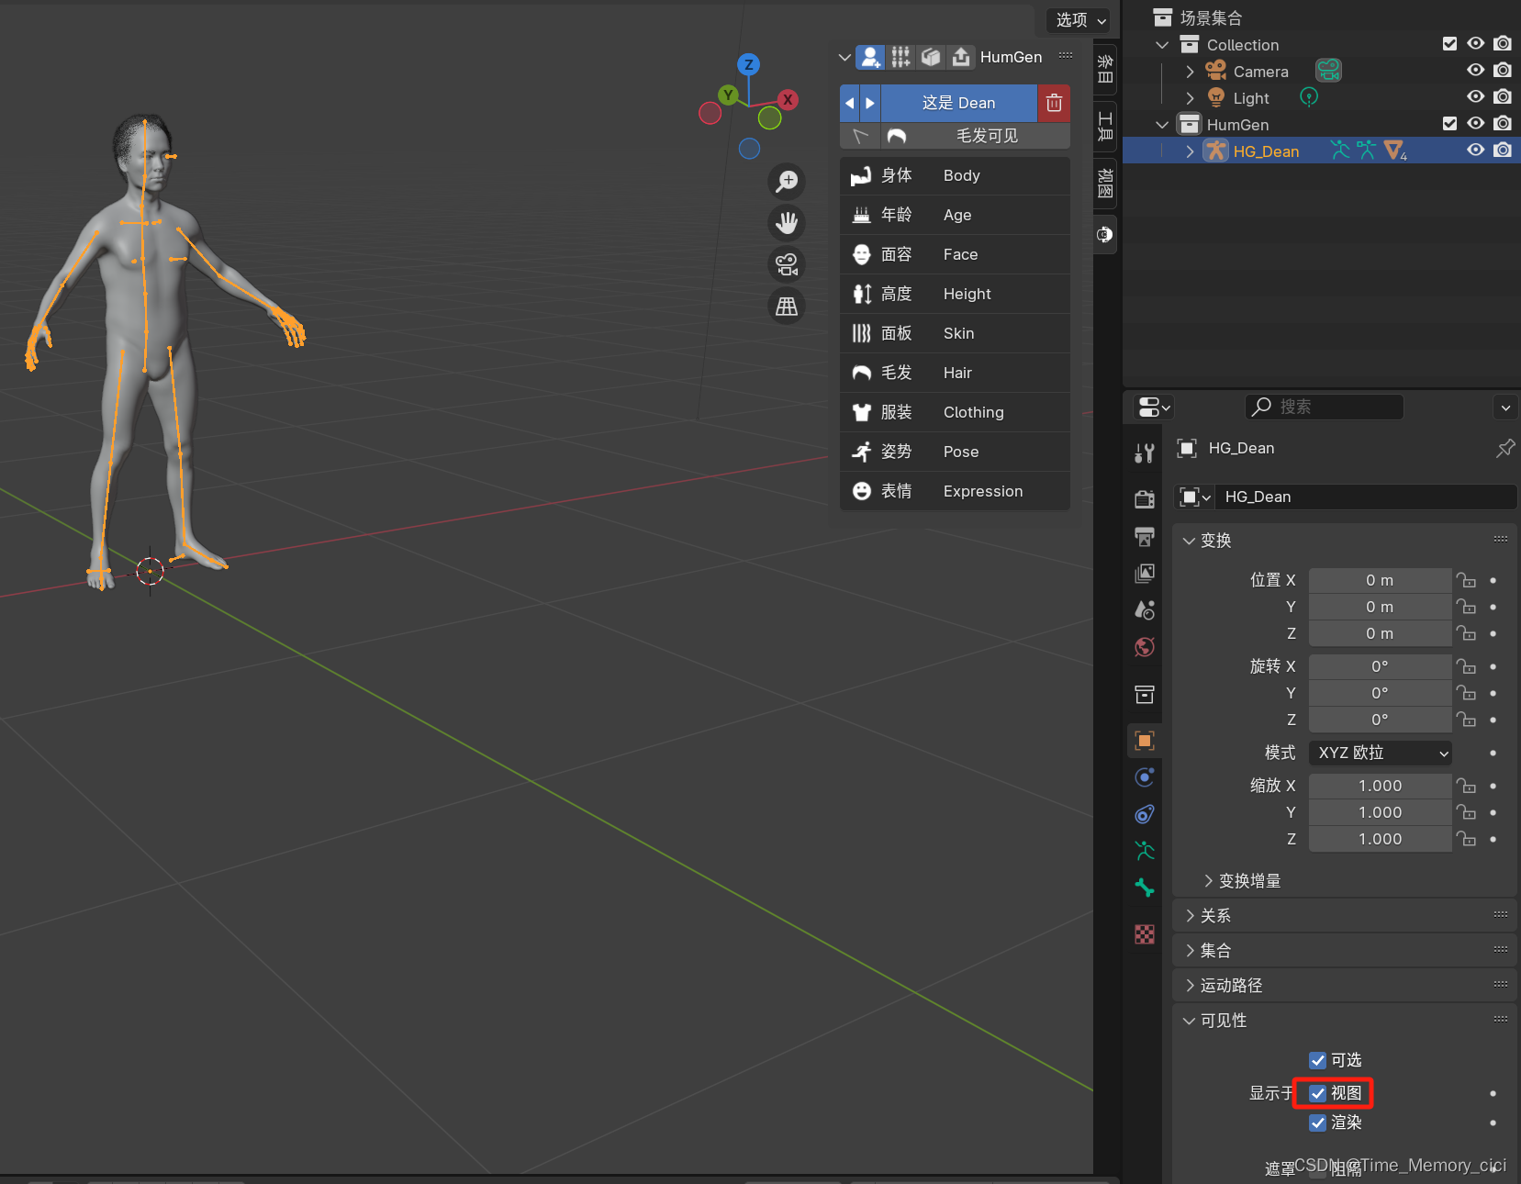Pin the HG_Dean properties context
The height and width of the screenshot is (1184, 1521).
pos(1505,448)
